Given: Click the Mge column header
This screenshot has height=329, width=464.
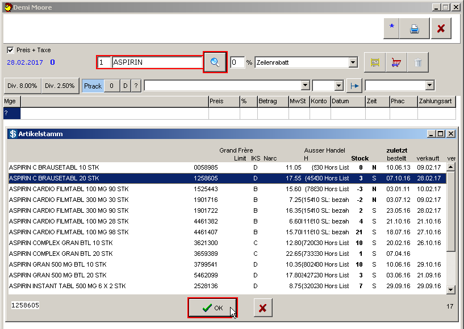Looking at the screenshot, I should (12, 102).
